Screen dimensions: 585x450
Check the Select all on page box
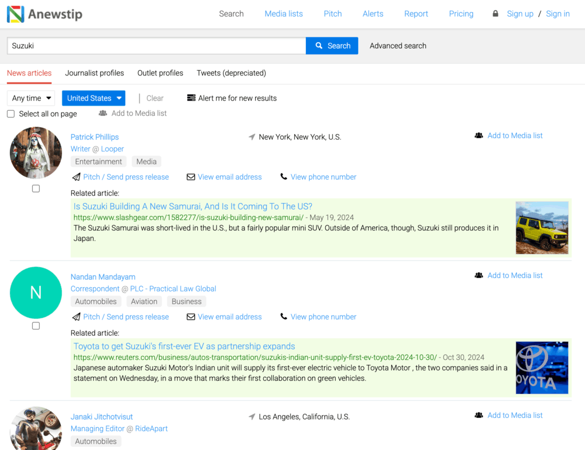[11, 114]
